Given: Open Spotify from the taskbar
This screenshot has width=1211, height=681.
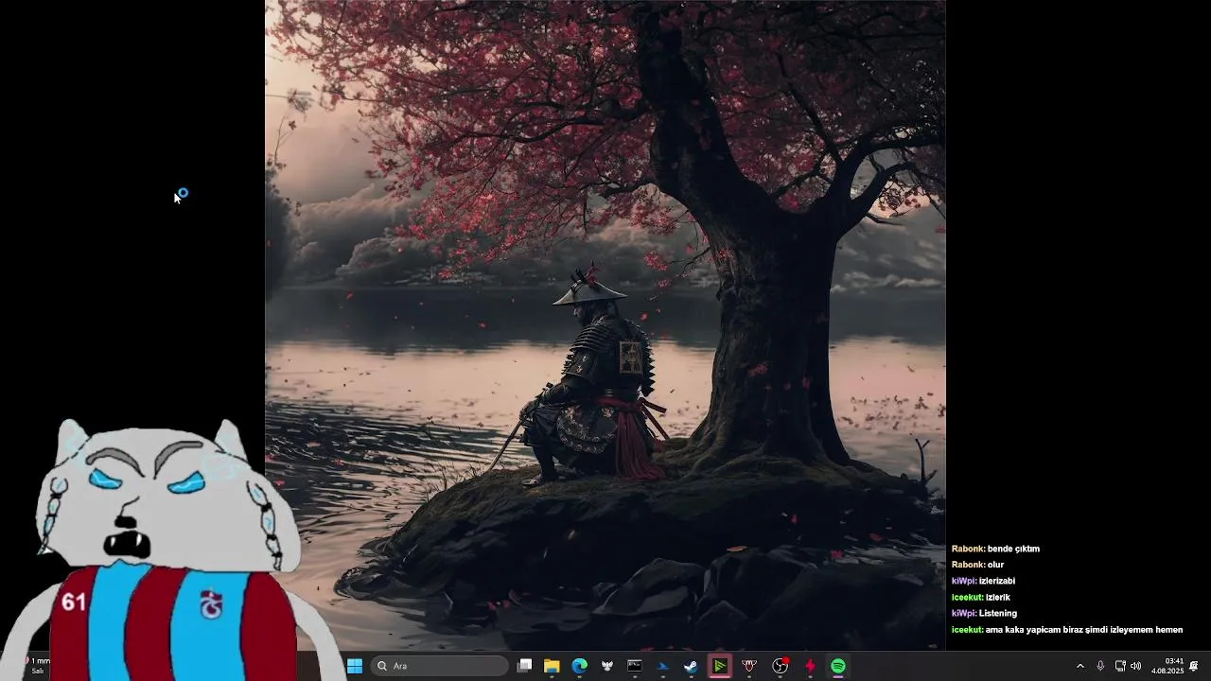Looking at the screenshot, I should 838,666.
